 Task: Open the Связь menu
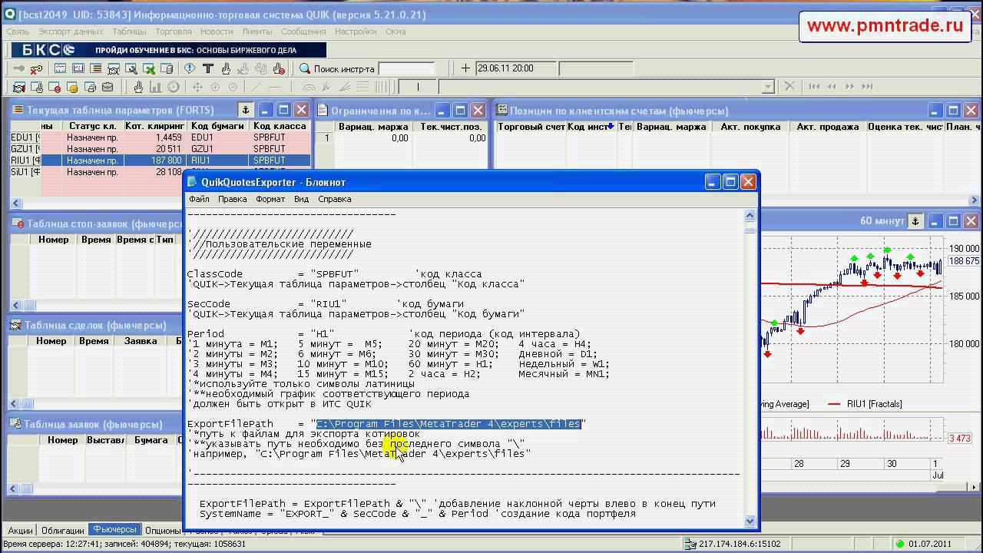(18, 31)
